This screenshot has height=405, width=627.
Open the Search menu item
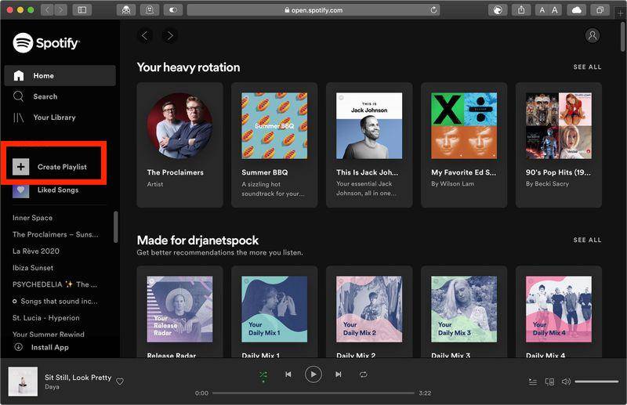(45, 96)
